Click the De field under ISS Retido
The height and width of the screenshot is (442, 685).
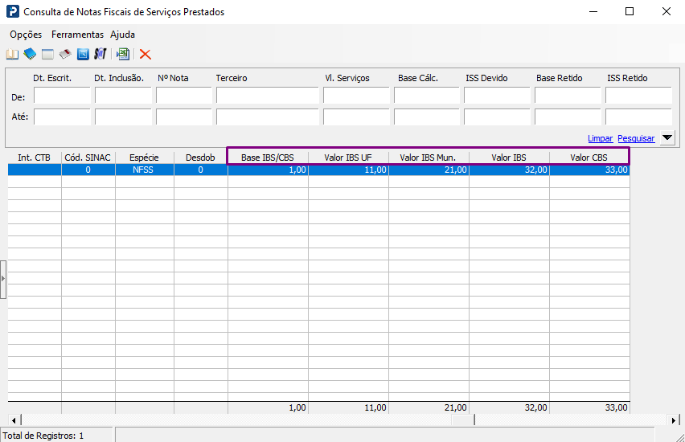(x=638, y=96)
